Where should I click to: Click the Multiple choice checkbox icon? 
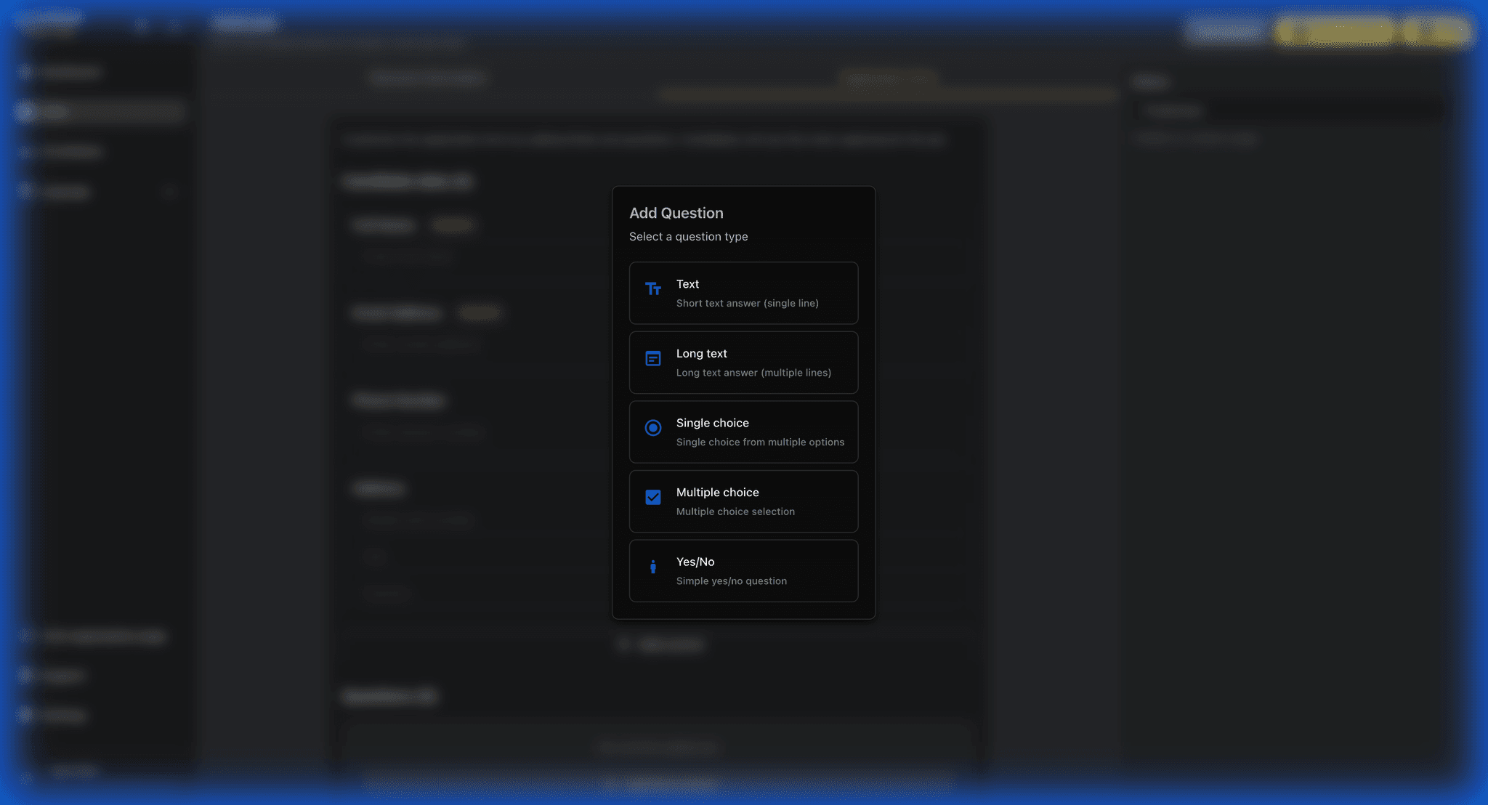(653, 497)
